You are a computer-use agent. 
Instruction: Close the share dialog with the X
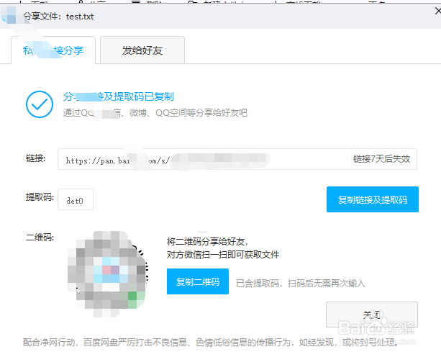[x=437, y=11]
